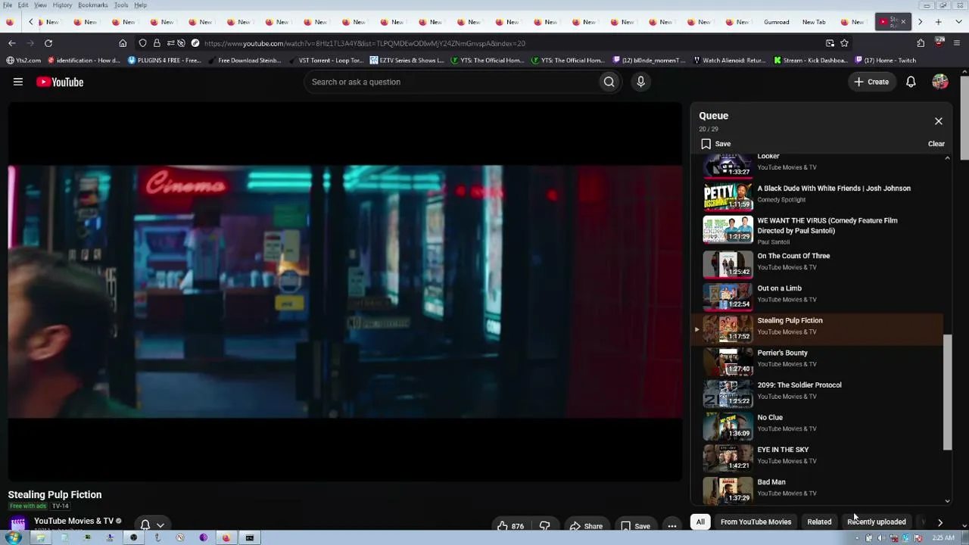The image size is (969, 545).
Task: Bookmark this page with the star icon
Action: click(844, 43)
